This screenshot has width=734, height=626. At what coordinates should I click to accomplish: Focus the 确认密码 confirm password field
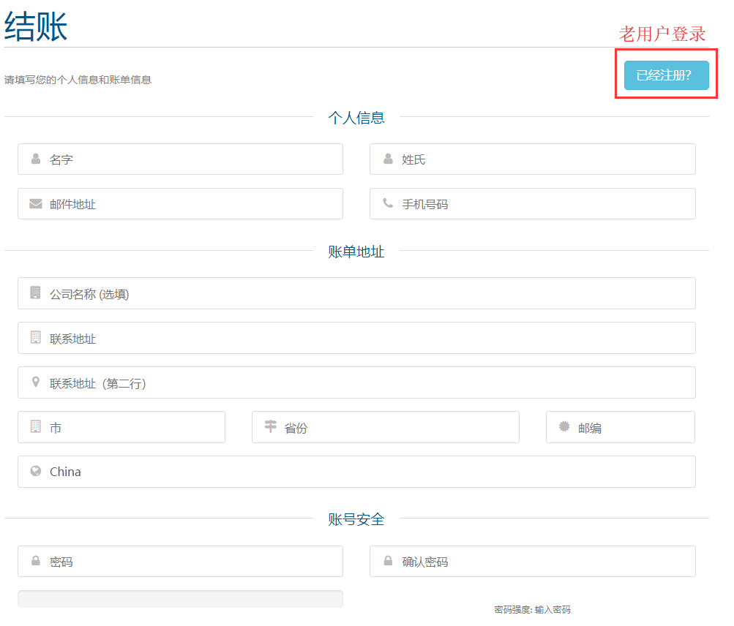point(542,562)
